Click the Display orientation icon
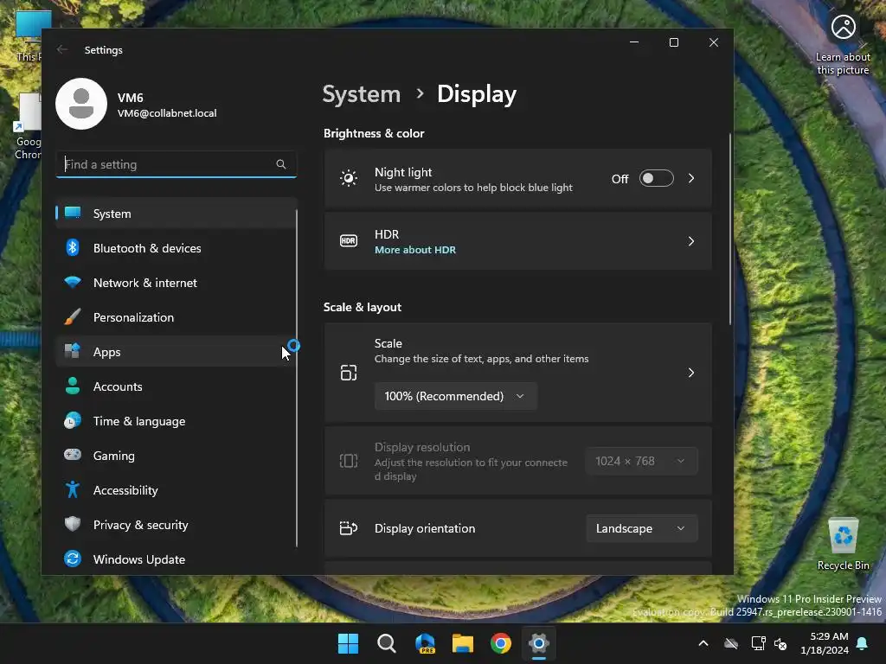886x664 pixels. [349, 528]
